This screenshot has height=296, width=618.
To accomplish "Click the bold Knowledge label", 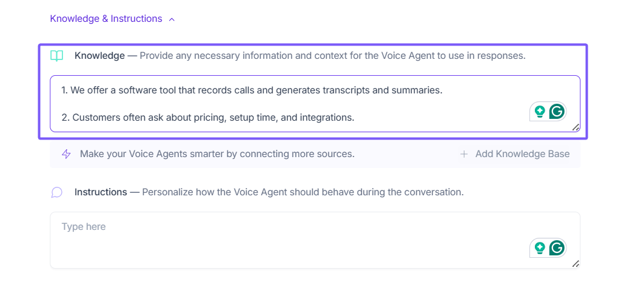I will (99, 56).
